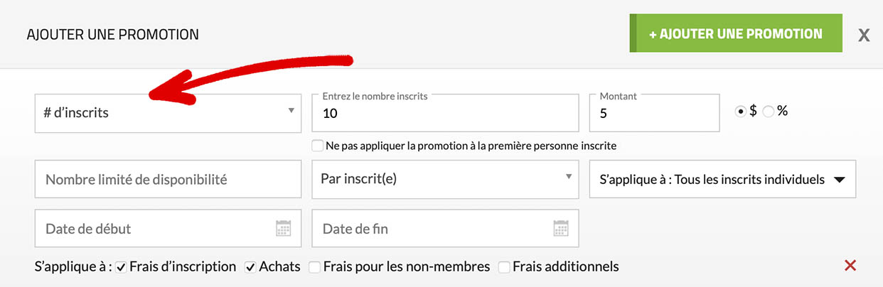Viewport: 883px width, 287px height.
Task: Click the black arrow beside Tous les inscrits individuels
Action: (839, 180)
